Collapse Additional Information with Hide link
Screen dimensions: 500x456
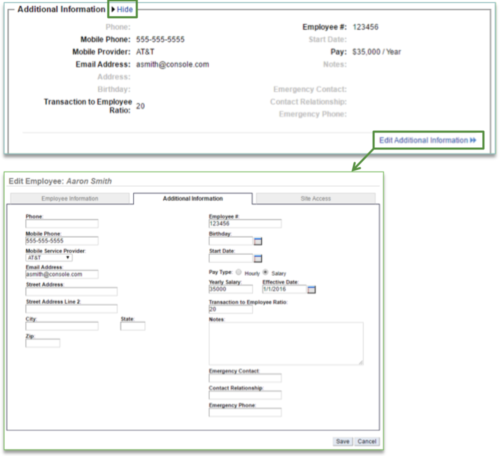[124, 9]
